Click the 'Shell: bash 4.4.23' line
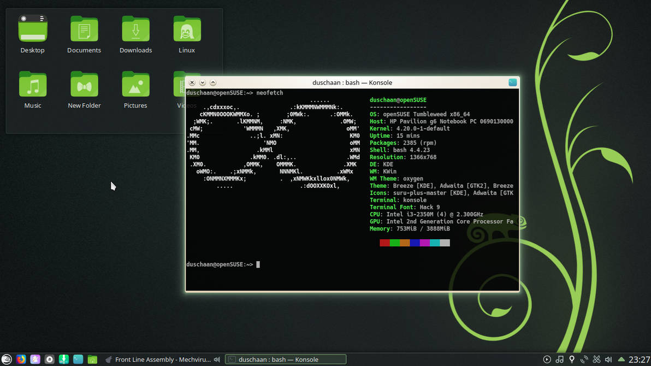Screen dimensions: 651x366 point(400,150)
